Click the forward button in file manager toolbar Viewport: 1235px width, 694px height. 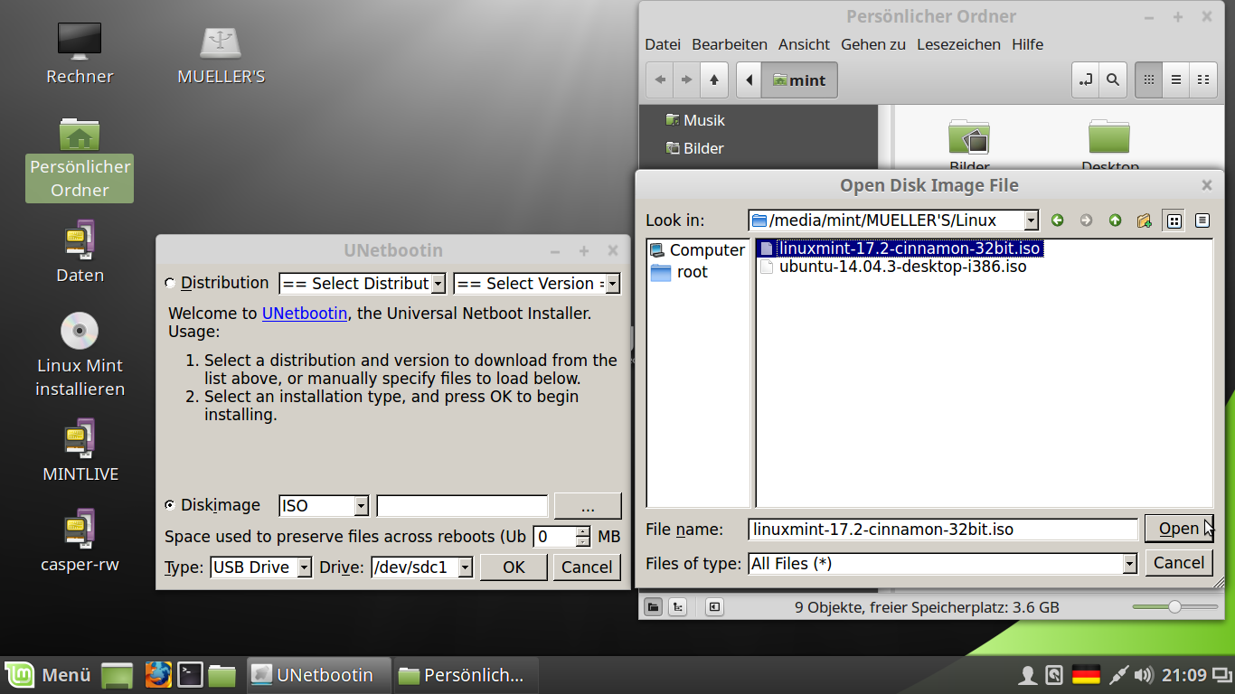click(687, 80)
